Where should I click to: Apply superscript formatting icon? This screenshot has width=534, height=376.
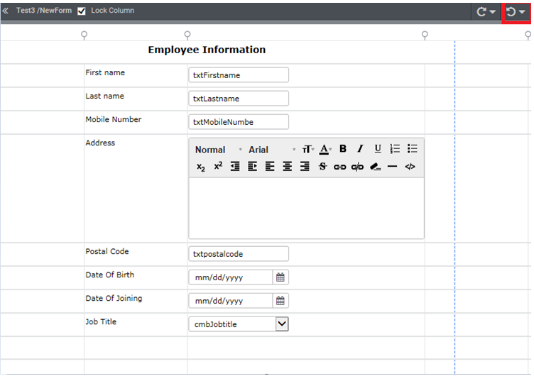(218, 166)
